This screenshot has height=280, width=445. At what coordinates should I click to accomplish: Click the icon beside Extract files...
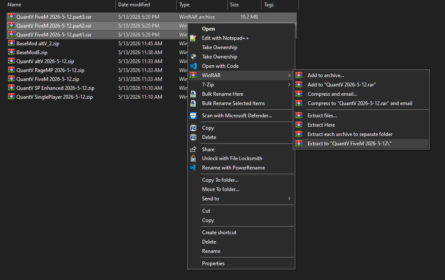[x=298, y=116]
